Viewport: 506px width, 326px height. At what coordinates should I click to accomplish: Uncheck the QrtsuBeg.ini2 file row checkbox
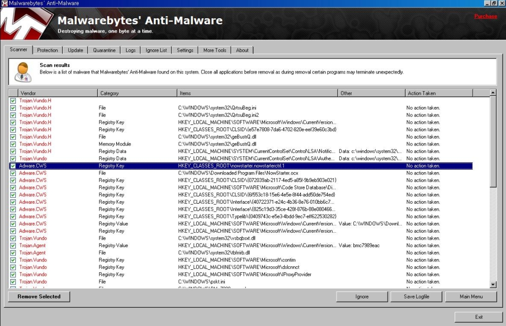13,115
